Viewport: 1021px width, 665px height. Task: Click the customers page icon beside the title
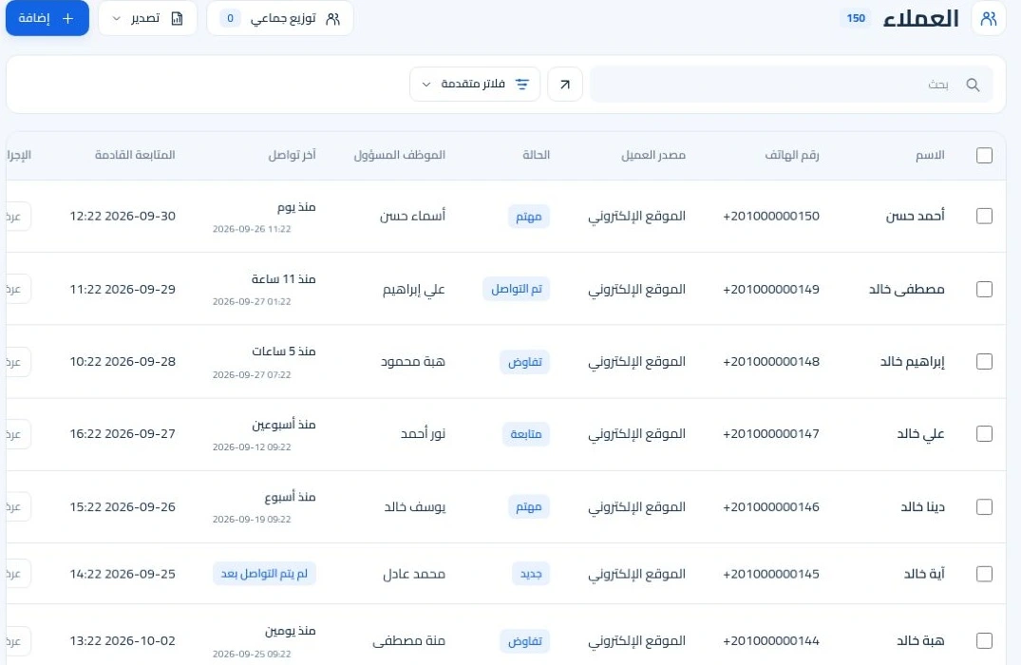click(988, 18)
